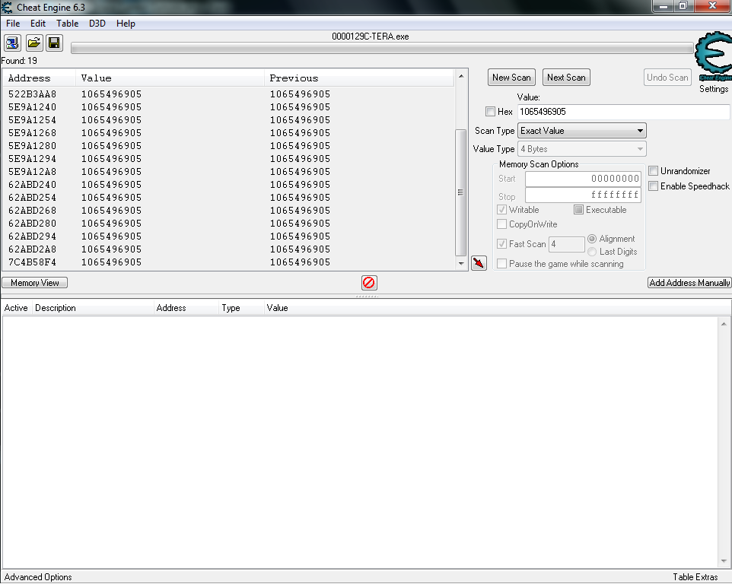
Task: Enable Speedhack checkbox
Action: [654, 186]
